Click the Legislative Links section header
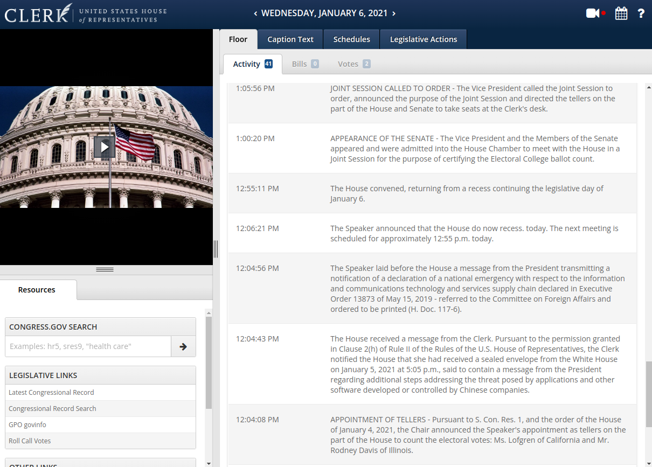652x467 pixels. pos(100,375)
